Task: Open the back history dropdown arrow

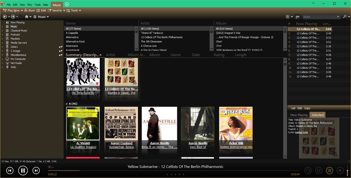Action: pos(9,17)
